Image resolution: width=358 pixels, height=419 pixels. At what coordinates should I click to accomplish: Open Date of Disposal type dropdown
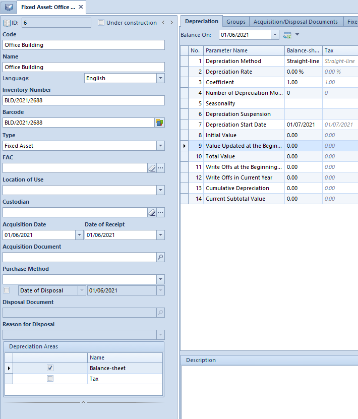click(82, 290)
